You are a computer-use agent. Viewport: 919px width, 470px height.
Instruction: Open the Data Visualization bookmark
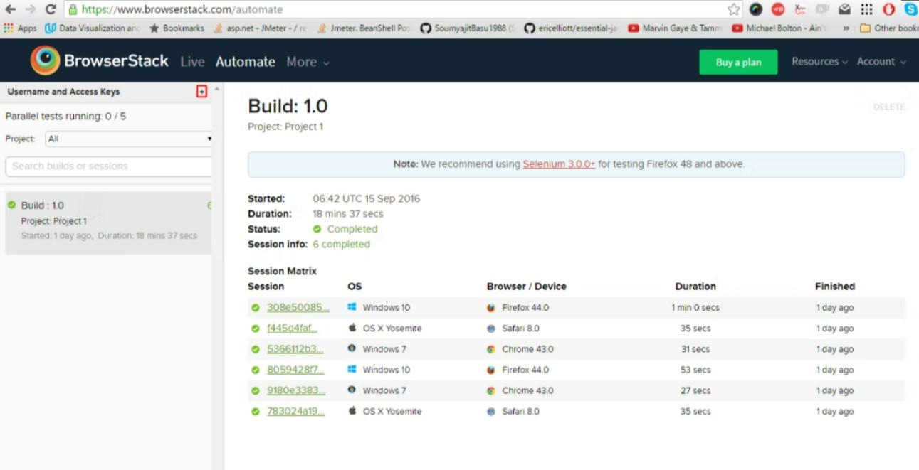click(93, 28)
